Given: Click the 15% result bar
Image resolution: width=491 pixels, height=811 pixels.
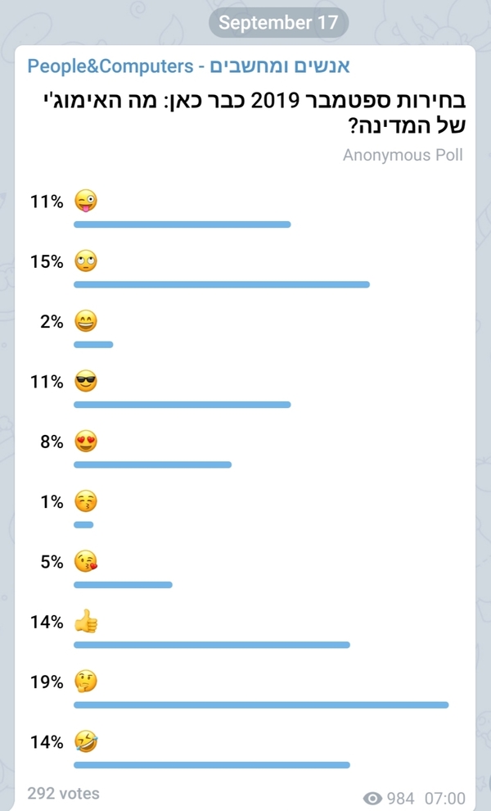Looking at the screenshot, I should (221, 284).
